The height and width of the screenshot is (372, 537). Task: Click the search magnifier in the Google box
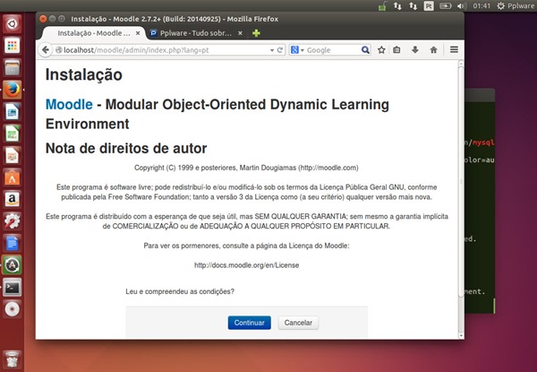click(365, 50)
